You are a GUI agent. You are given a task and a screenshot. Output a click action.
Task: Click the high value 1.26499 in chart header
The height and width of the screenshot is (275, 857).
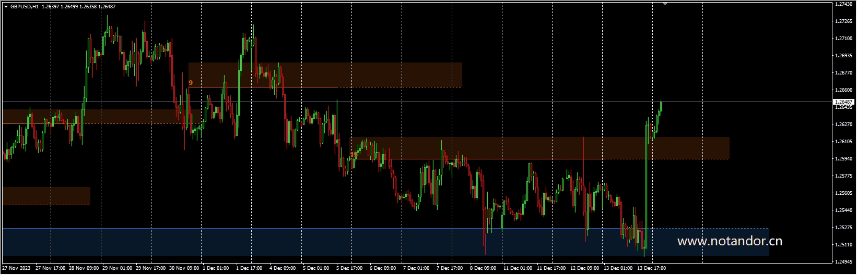pyautogui.click(x=69, y=6)
